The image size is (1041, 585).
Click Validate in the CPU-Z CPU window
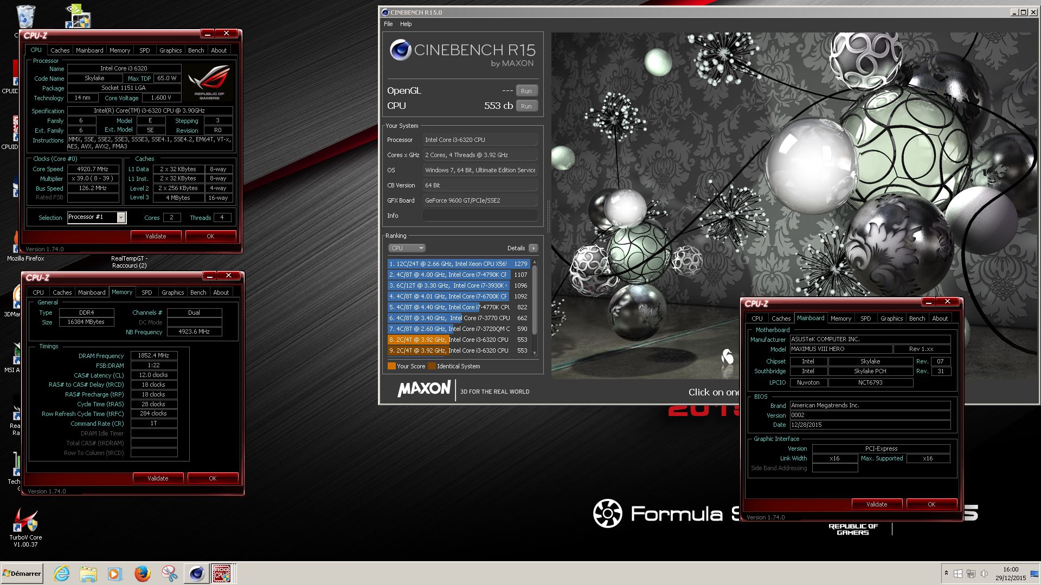click(156, 236)
